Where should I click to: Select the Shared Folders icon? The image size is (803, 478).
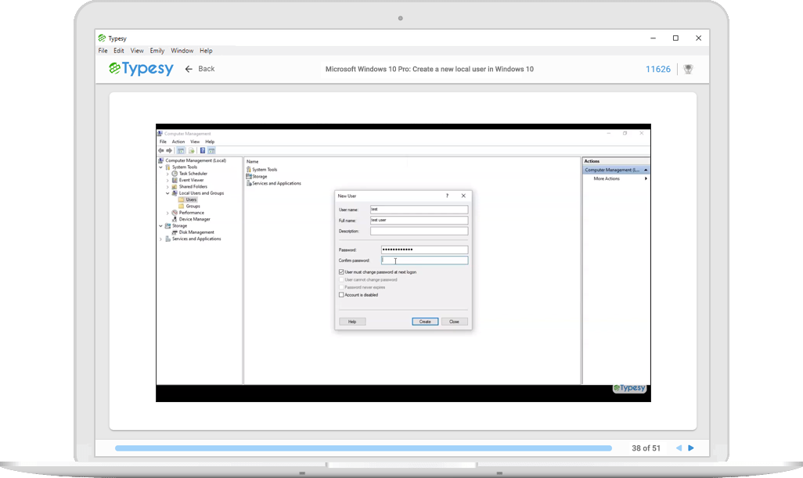coord(175,187)
